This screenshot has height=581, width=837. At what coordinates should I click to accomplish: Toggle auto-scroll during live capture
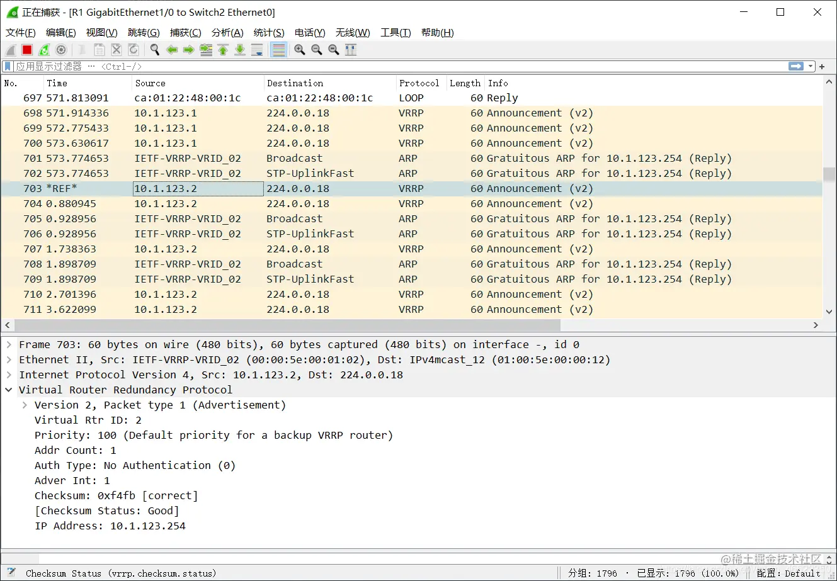[257, 50]
